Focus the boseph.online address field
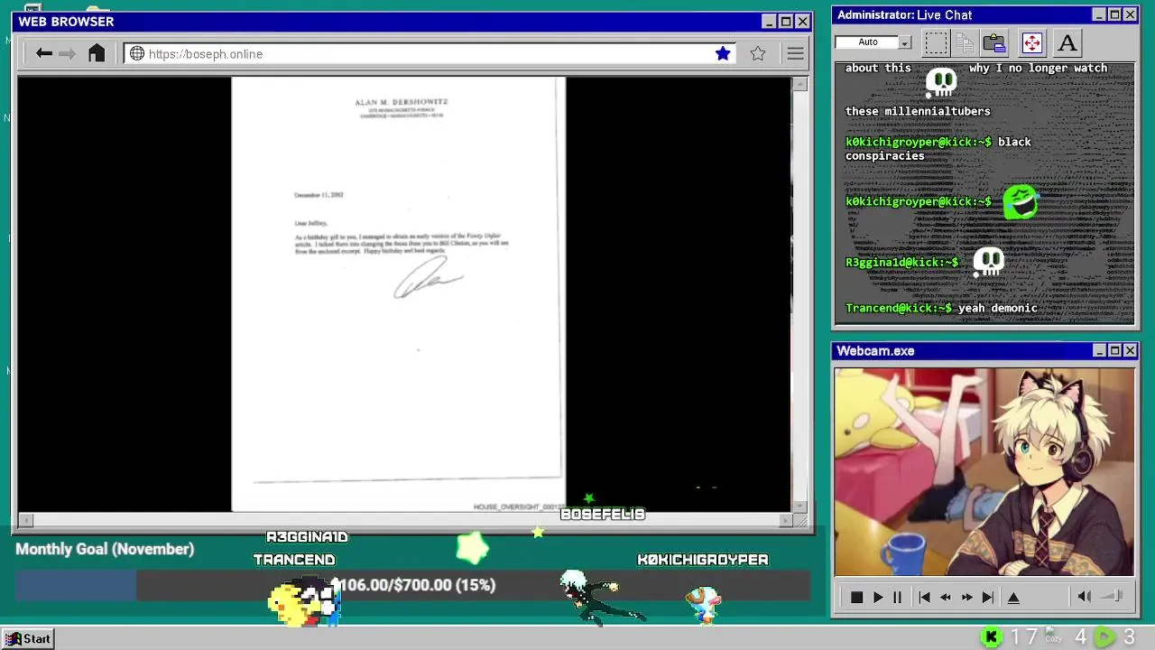 [429, 53]
